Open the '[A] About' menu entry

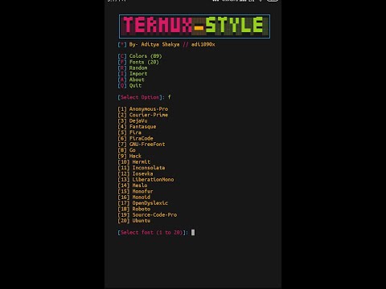coord(131,79)
